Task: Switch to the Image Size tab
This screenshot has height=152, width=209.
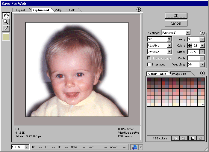Action: pyautogui.click(x=180, y=74)
